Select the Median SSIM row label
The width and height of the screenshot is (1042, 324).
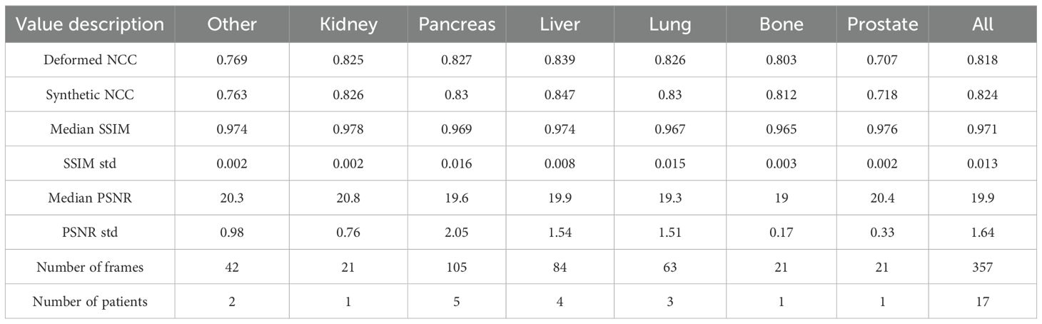[x=90, y=130]
